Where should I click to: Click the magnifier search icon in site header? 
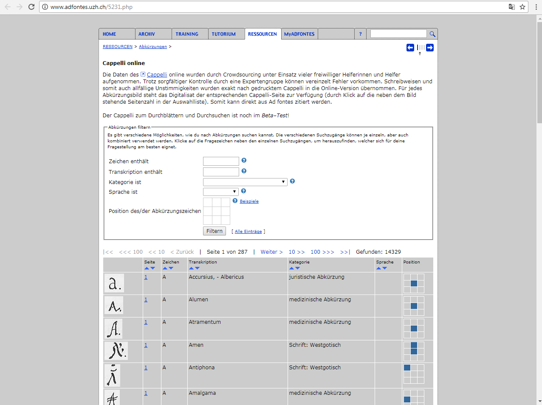pos(432,34)
